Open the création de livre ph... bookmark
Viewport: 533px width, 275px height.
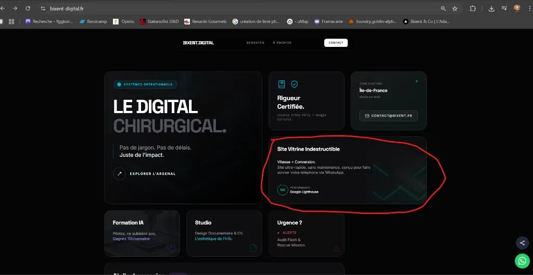[x=256, y=21]
